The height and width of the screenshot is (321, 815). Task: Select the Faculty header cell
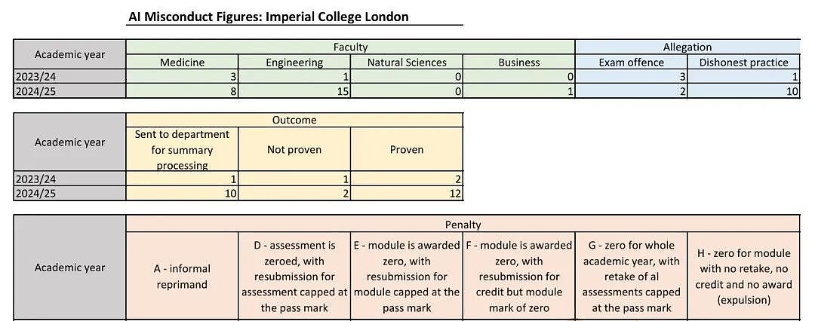350,47
